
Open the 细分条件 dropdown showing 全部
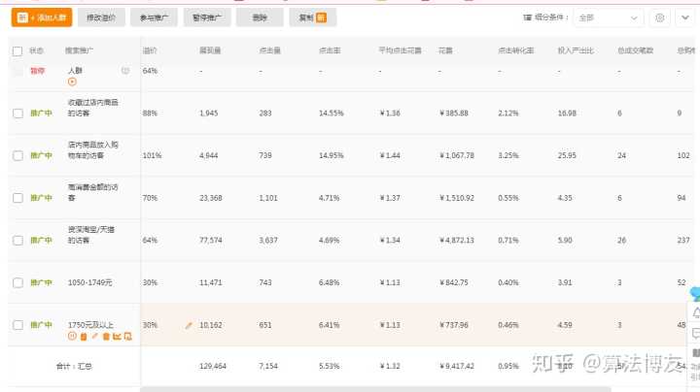tap(608, 17)
